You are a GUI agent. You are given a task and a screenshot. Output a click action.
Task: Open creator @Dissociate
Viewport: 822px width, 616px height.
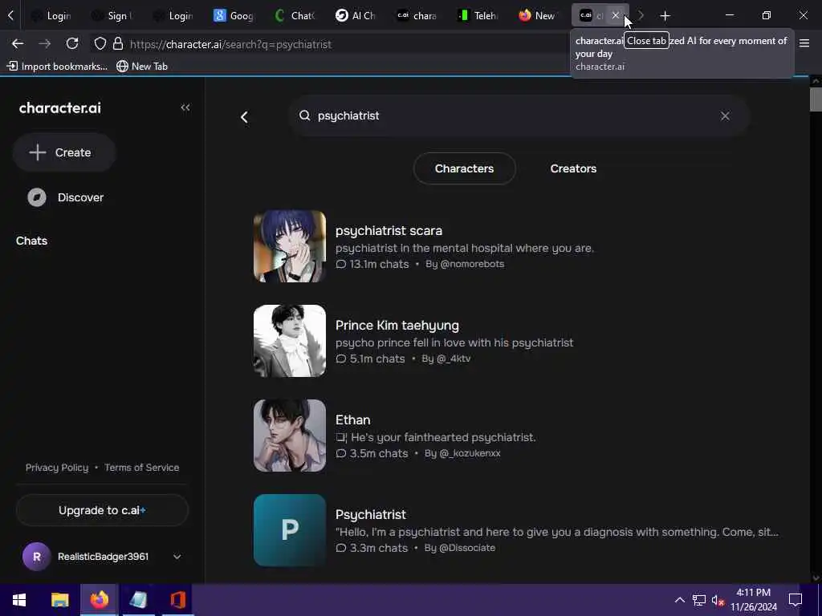(466, 548)
